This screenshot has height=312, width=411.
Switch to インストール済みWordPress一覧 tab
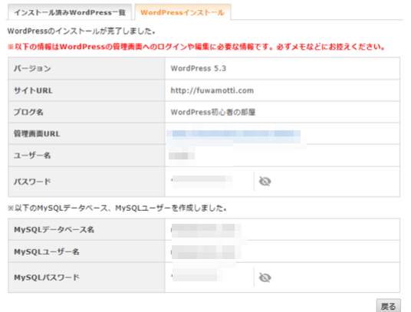(70, 12)
